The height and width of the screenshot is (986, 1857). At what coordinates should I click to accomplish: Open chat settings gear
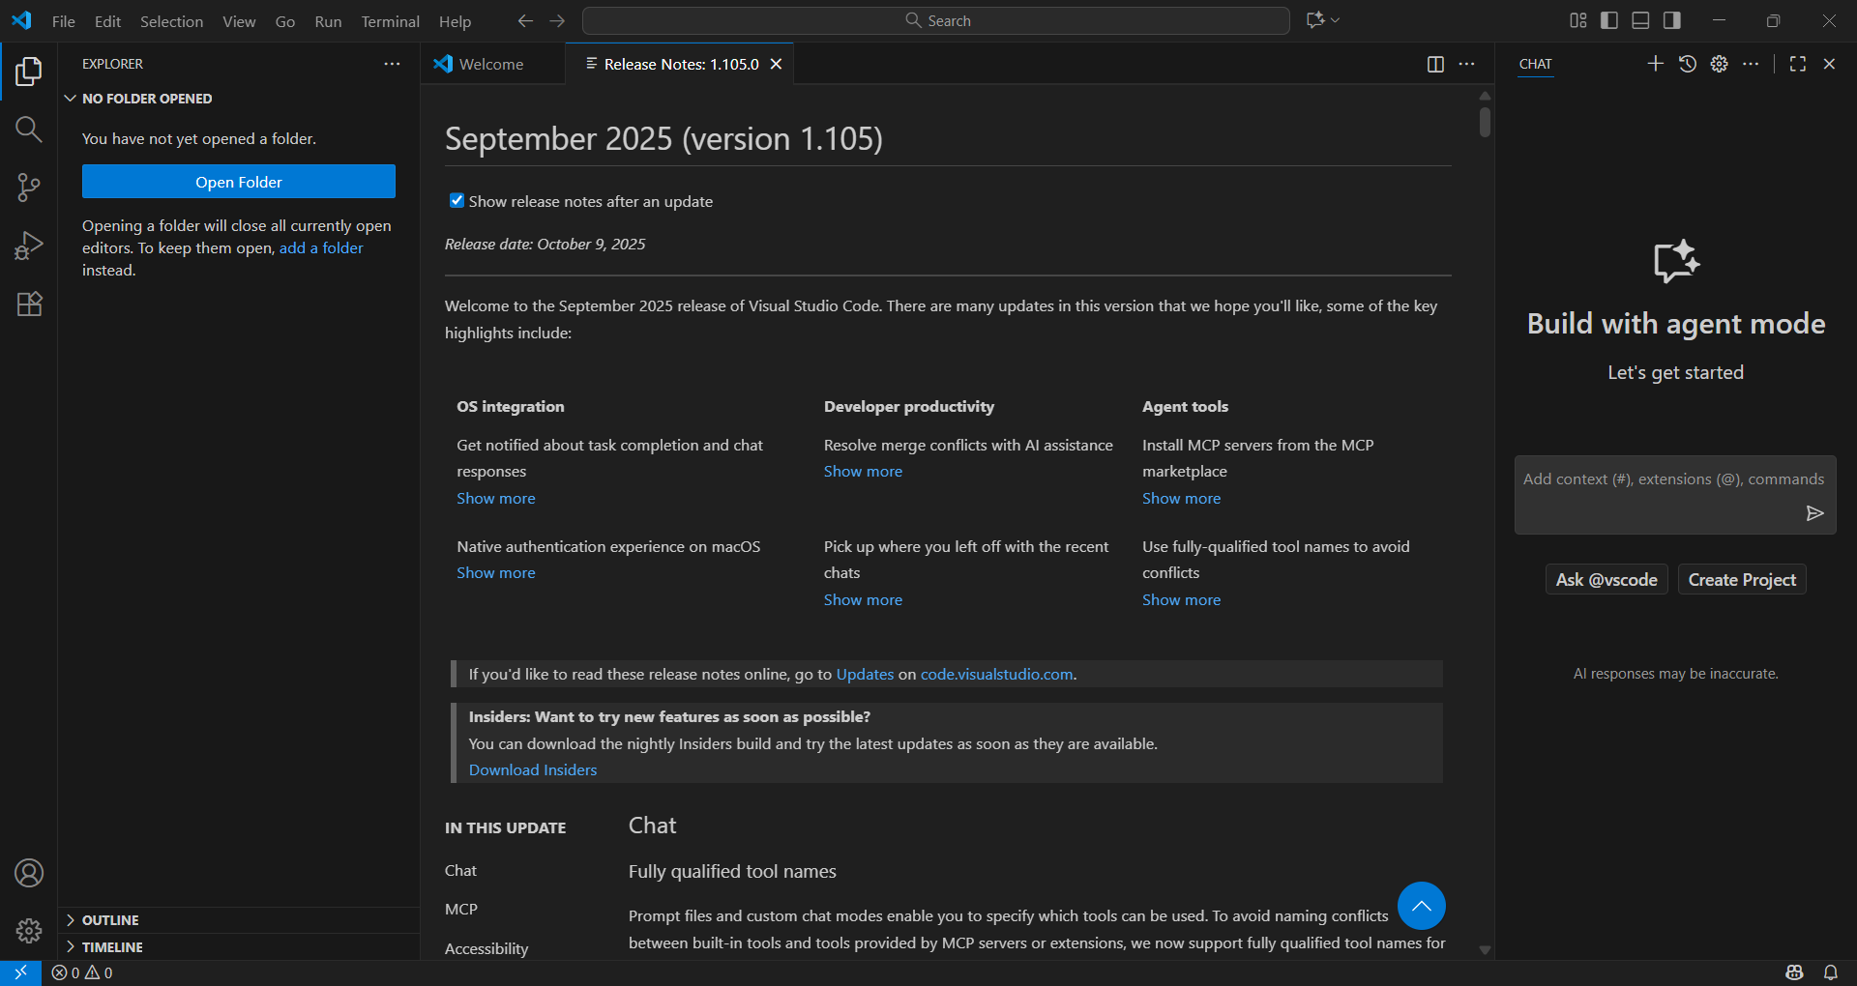(x=1719, y=64)
